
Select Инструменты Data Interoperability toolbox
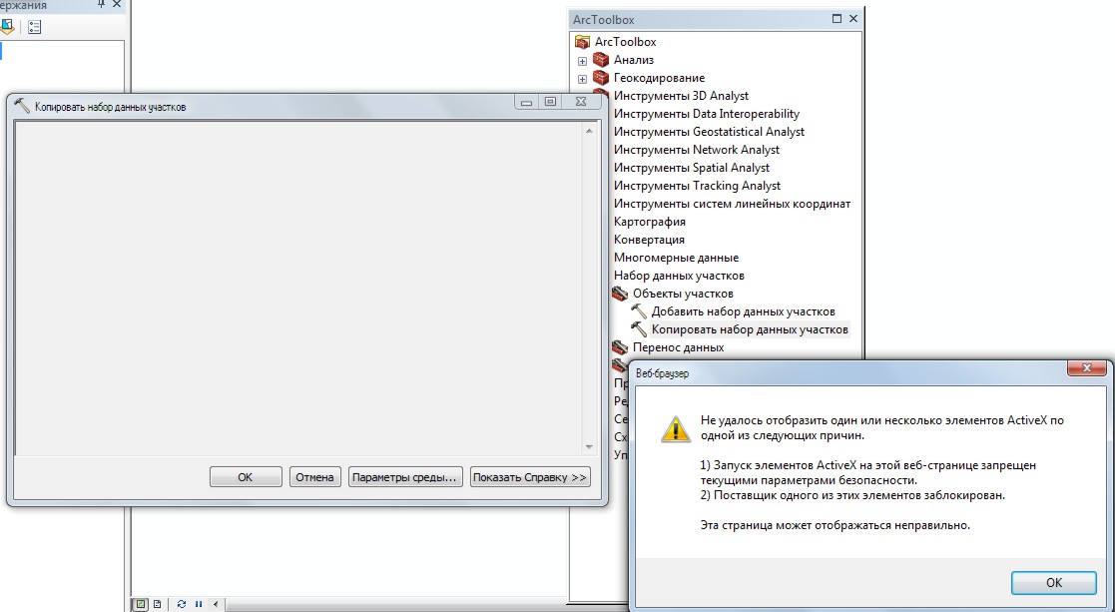click(706, 114)
